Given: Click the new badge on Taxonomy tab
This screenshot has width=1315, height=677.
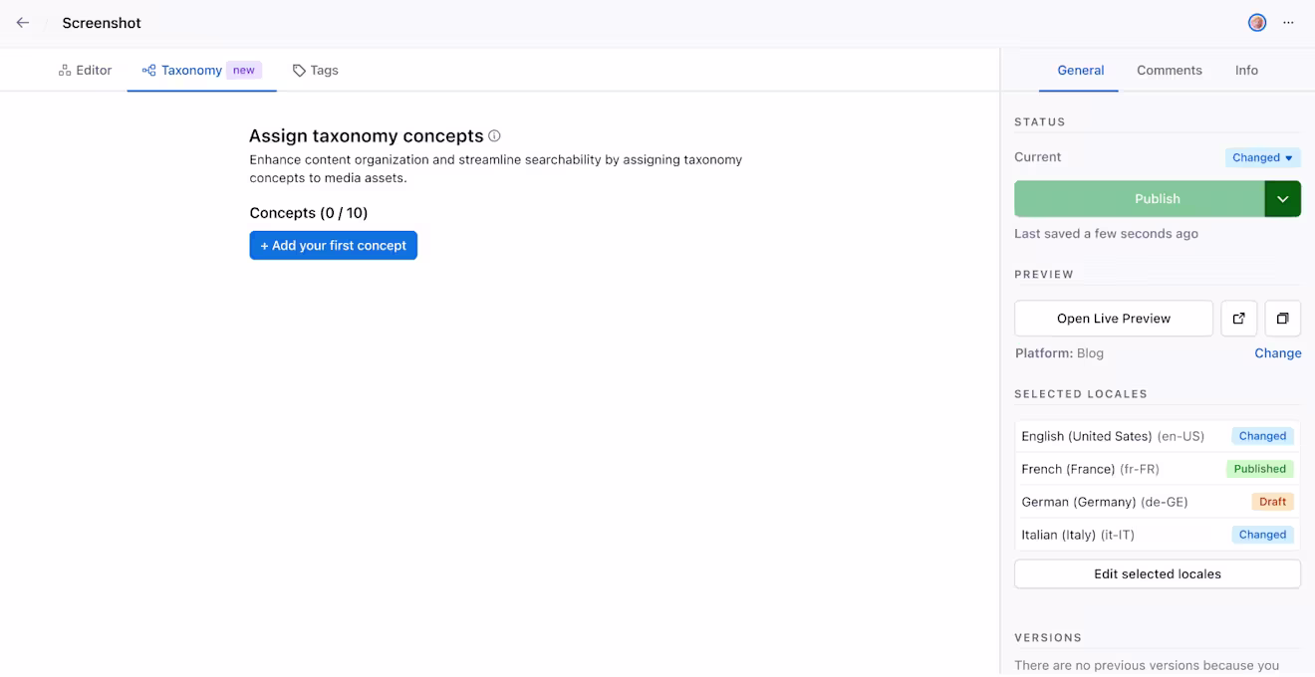Looking at the screenshot, I should pyautogui.click(x=244, y=71).
